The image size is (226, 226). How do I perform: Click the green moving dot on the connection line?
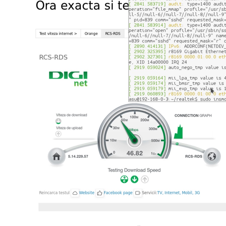(177, 144)
